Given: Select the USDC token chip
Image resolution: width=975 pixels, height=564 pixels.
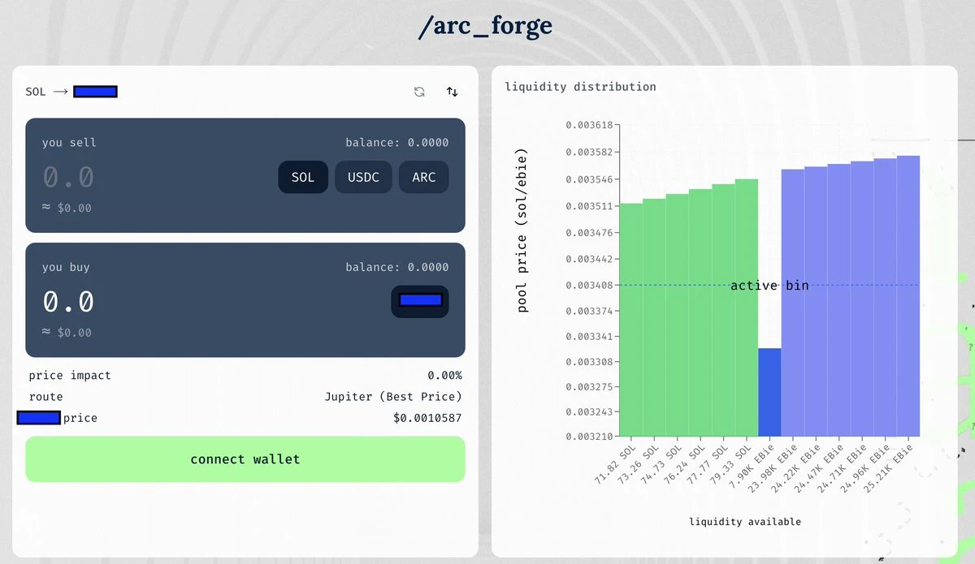Looking at the screenshot, I should coord(363,176).
